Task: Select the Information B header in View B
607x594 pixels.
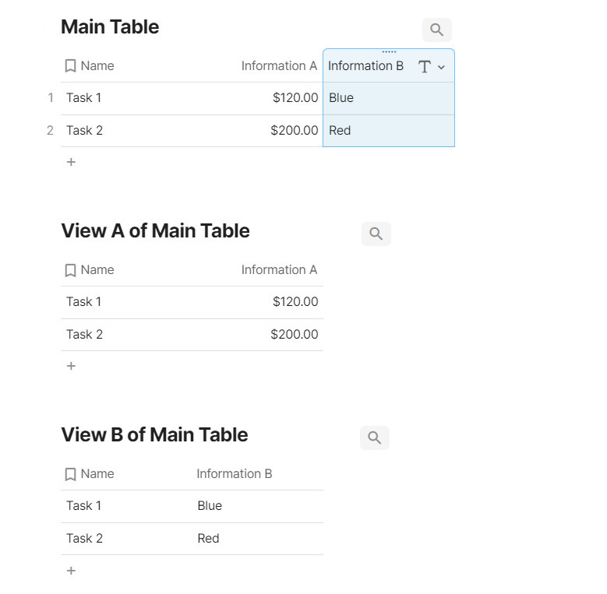Action: click(x=234, y=474)
